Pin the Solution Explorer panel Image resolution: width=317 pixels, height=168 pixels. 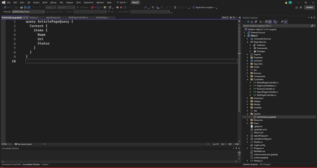(x=311, y=18)
